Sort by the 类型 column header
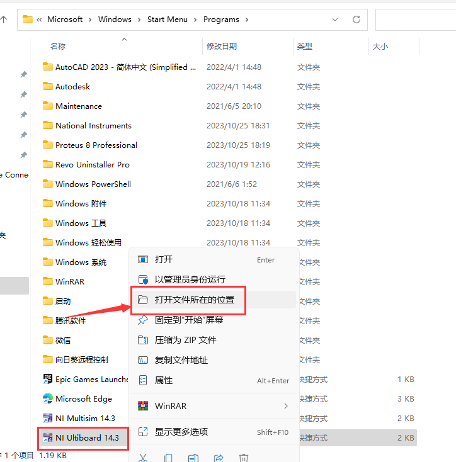Viewport: 456px width, 462px height. (x=304, y=46)
